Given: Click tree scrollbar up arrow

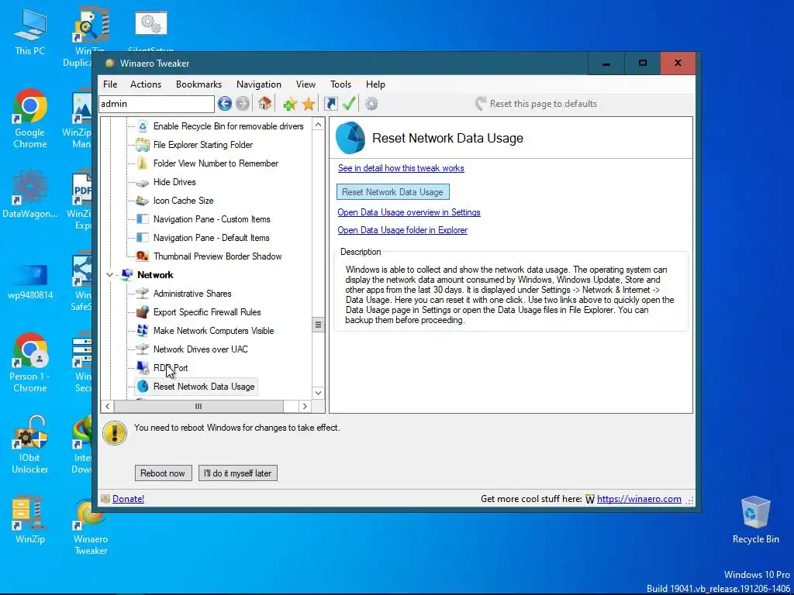Looking at the screenshot, I should coord(318,125).
